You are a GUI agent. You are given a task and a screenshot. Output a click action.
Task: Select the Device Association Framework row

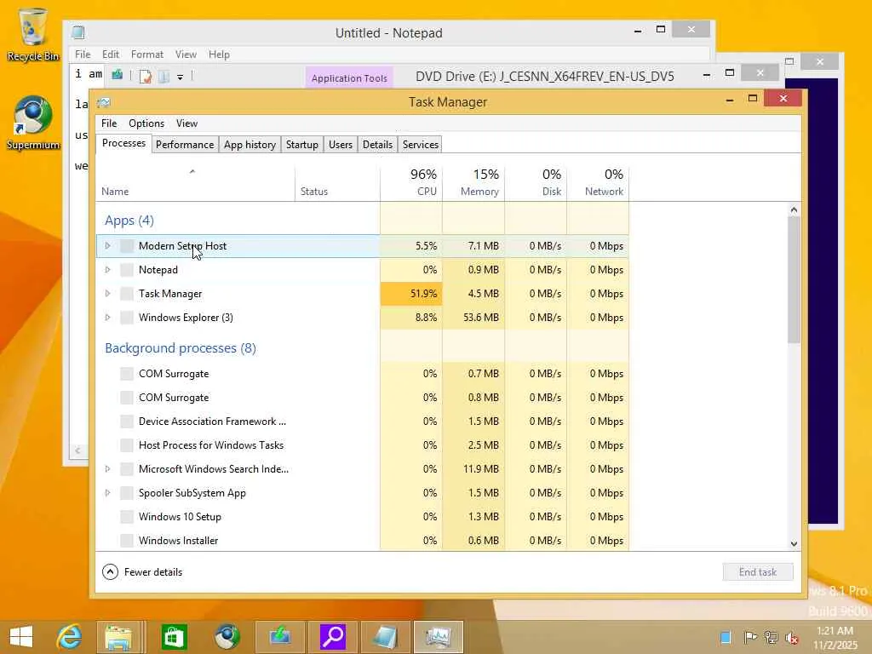click(363, 421)
